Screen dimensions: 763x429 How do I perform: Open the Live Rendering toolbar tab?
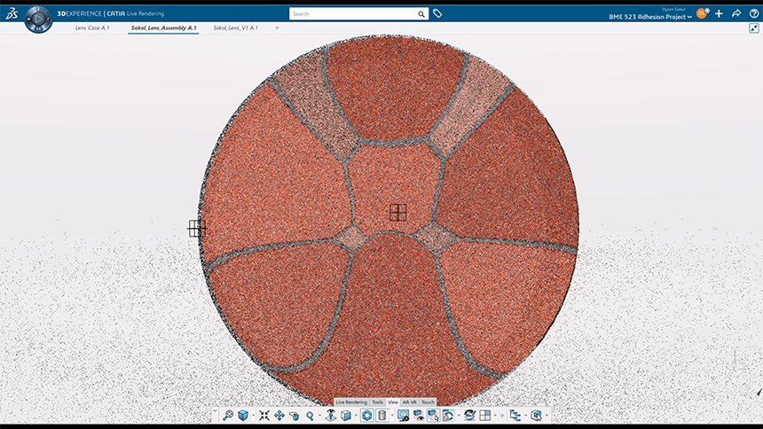coord(350,402)
